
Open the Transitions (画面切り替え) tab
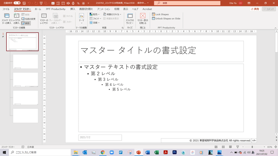[86, 9]
